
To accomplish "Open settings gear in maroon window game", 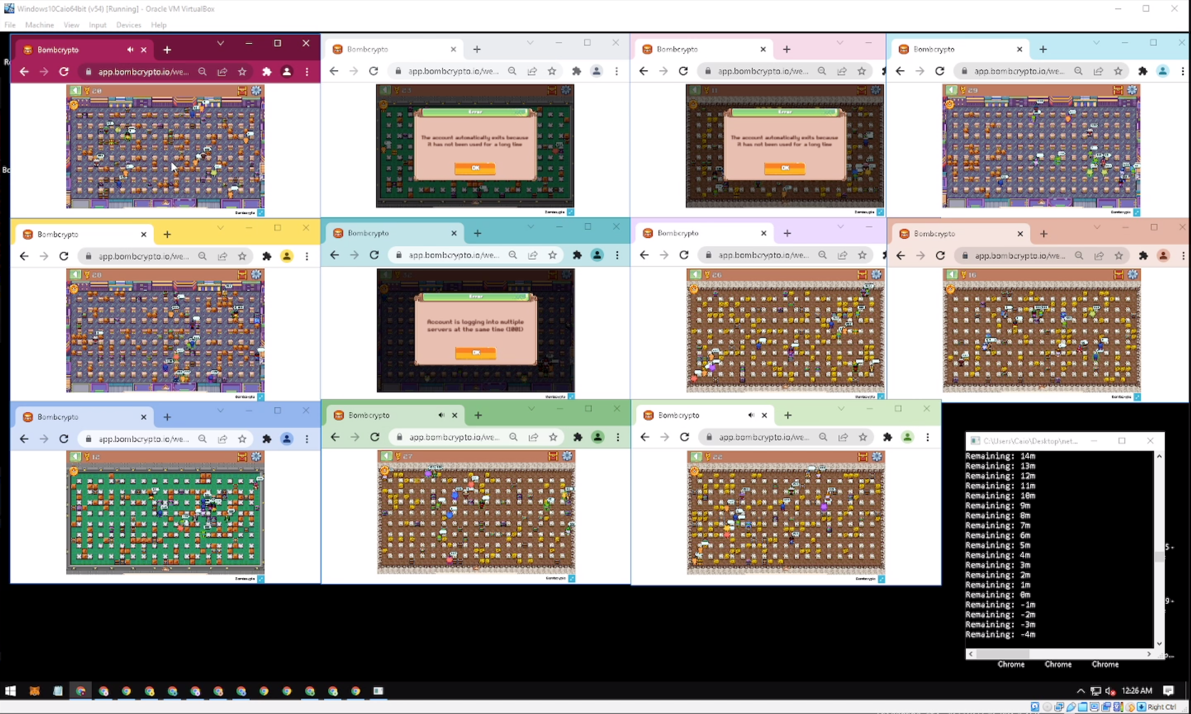I will [x=257, y=91].
